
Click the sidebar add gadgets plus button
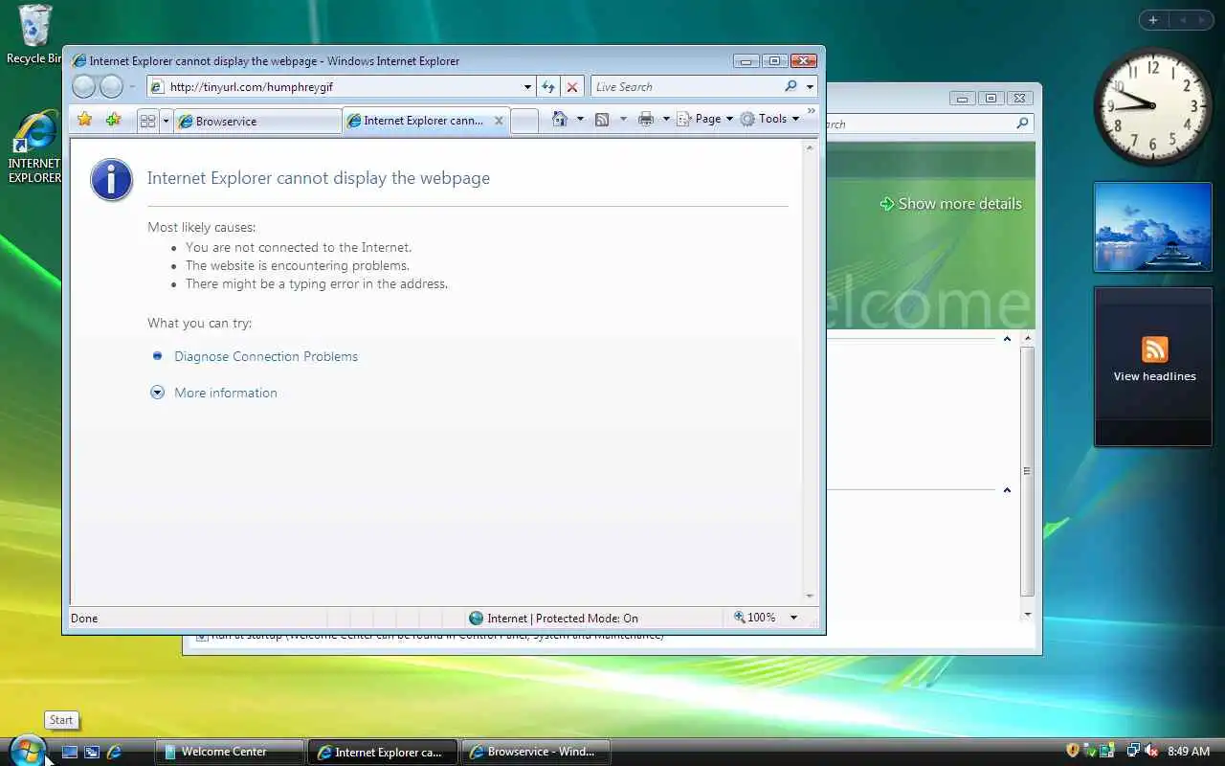pos(1153,20)
